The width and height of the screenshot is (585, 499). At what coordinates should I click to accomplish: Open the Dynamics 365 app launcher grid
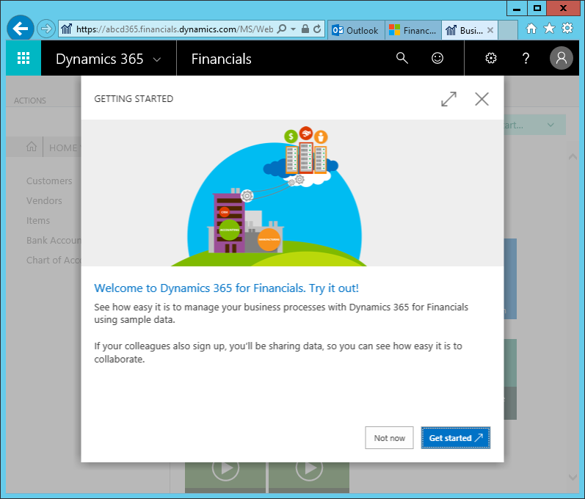[23, 58]
